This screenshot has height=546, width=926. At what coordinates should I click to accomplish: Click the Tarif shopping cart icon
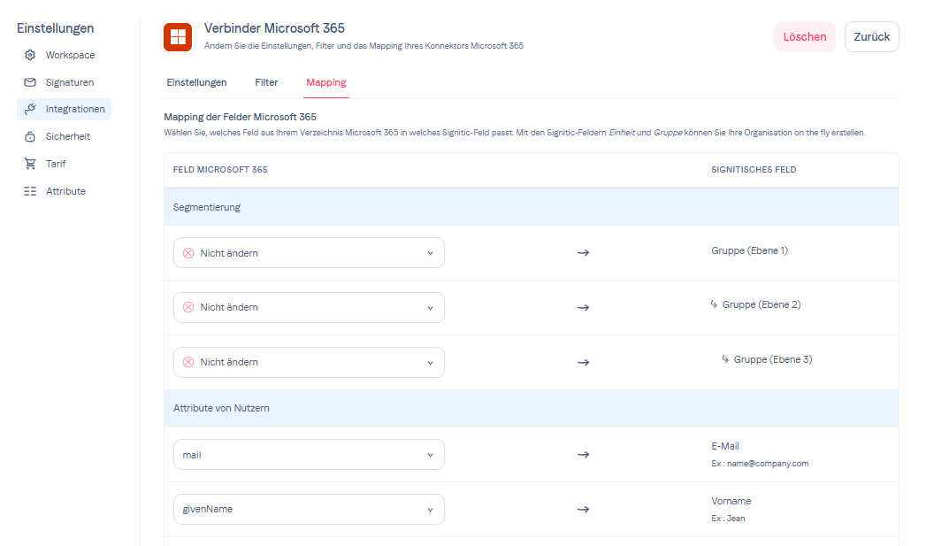pyautogui.click(x=30, y=164)
